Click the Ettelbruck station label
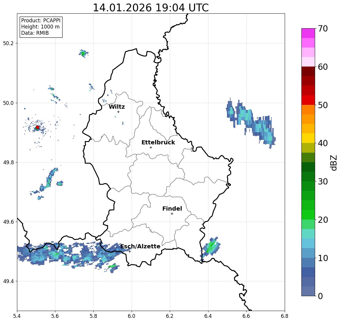Image resolution: width=341 pixels, height=322 pixels. [x=158, y=142]
